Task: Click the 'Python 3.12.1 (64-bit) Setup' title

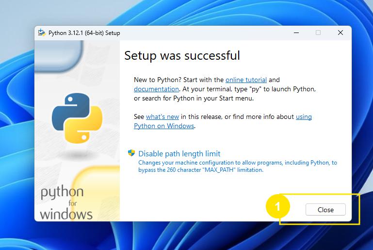Action: click(x=84, y=33)
